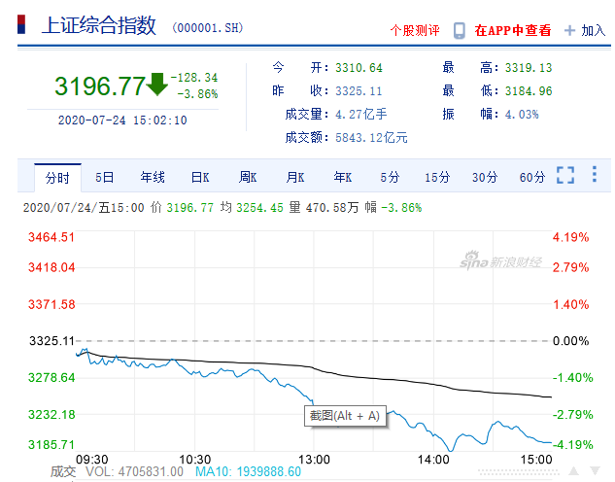Image resolution: width=615 pixels, height=482 pixels.
Task: Select the 周K chart tab
Action: pyautogui.click(x=248, y=177)
